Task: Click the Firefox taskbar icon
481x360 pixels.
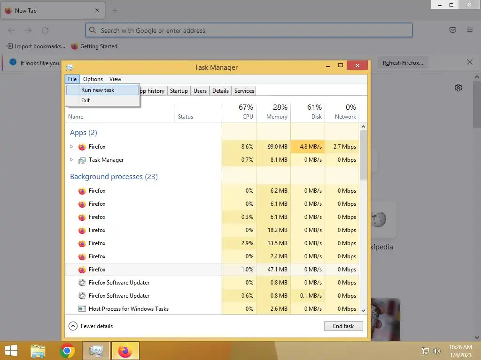Action: point(125,351)
